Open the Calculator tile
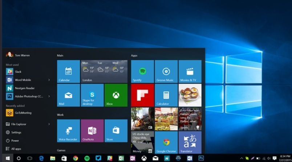The width and height of the screenshot is (292, 162). click(x=166, y=95)
